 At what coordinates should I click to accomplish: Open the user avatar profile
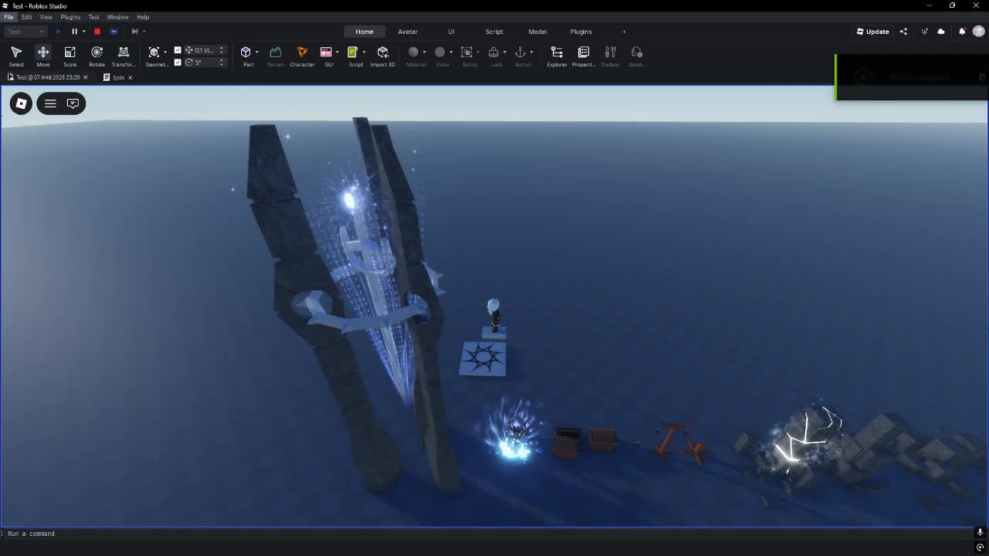(x=979, y=32)
